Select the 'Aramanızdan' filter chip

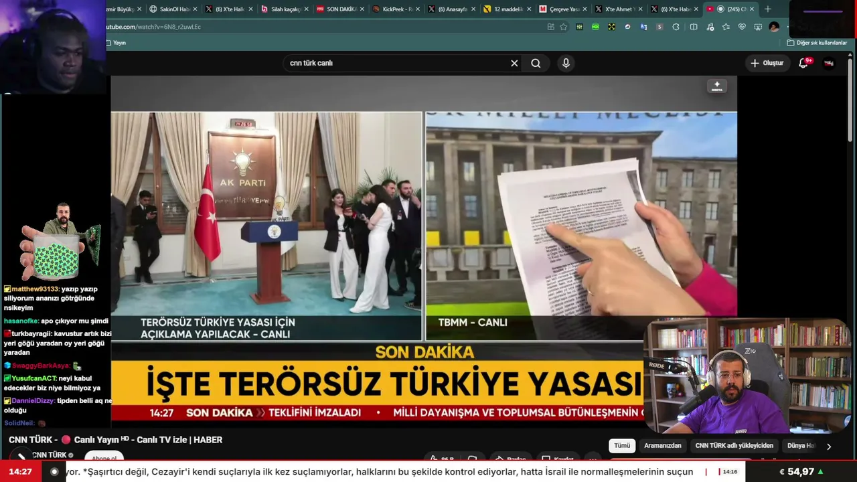[663, 446]
